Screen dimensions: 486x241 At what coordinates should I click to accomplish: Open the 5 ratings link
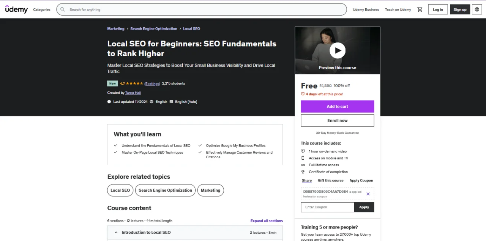coord(152,83)
